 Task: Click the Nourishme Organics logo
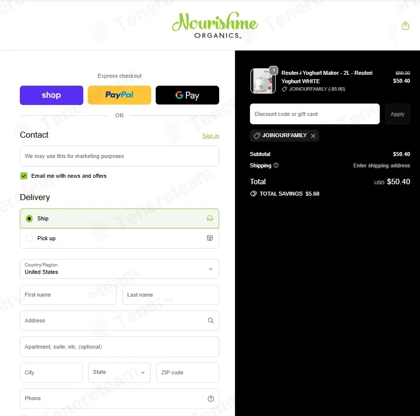(215, 25)
